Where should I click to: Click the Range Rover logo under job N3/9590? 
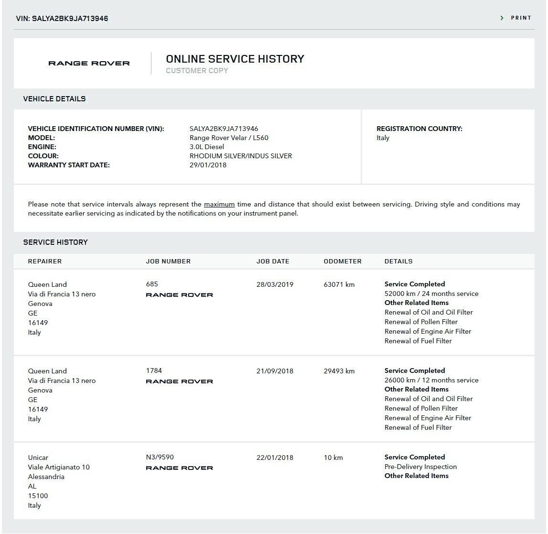tap(179, 468)
